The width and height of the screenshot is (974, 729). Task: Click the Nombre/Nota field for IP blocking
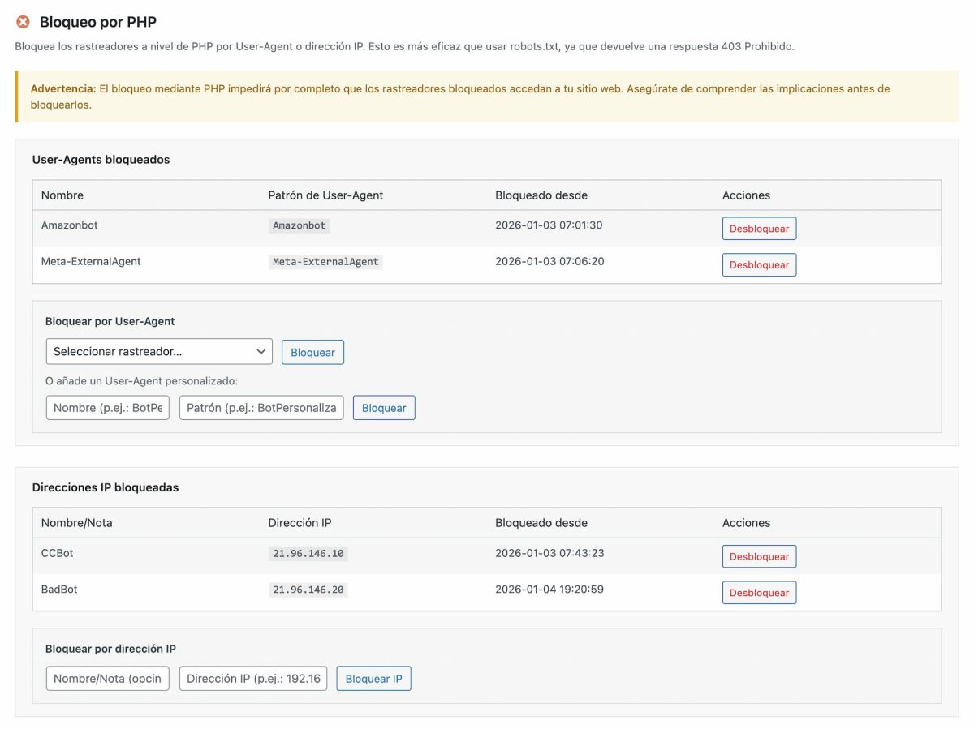coord(107,678)
